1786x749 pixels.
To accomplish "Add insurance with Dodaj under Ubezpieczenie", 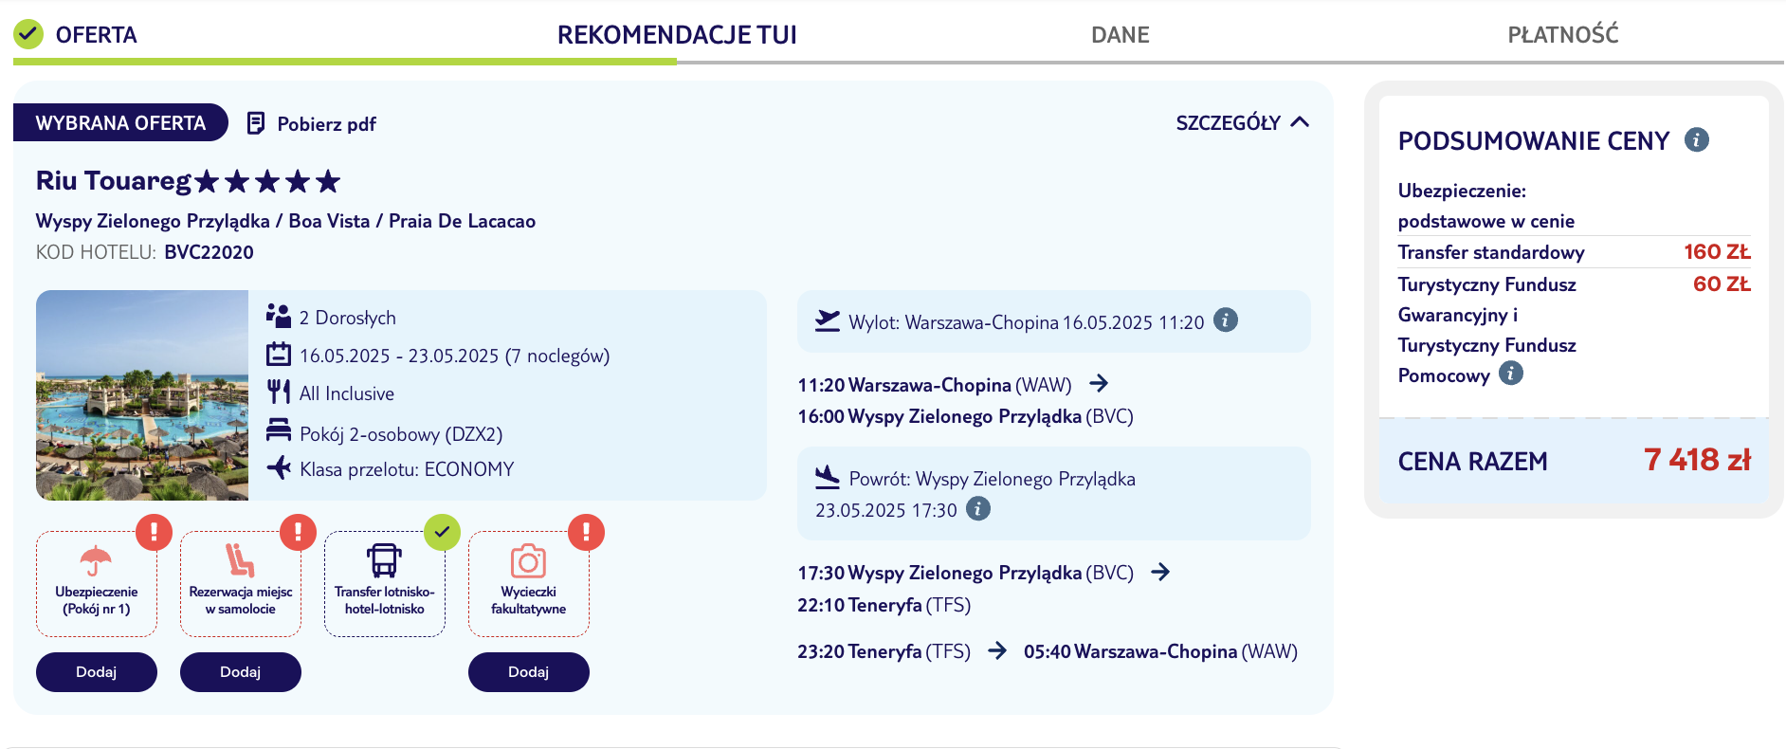I will click(97, 672).
